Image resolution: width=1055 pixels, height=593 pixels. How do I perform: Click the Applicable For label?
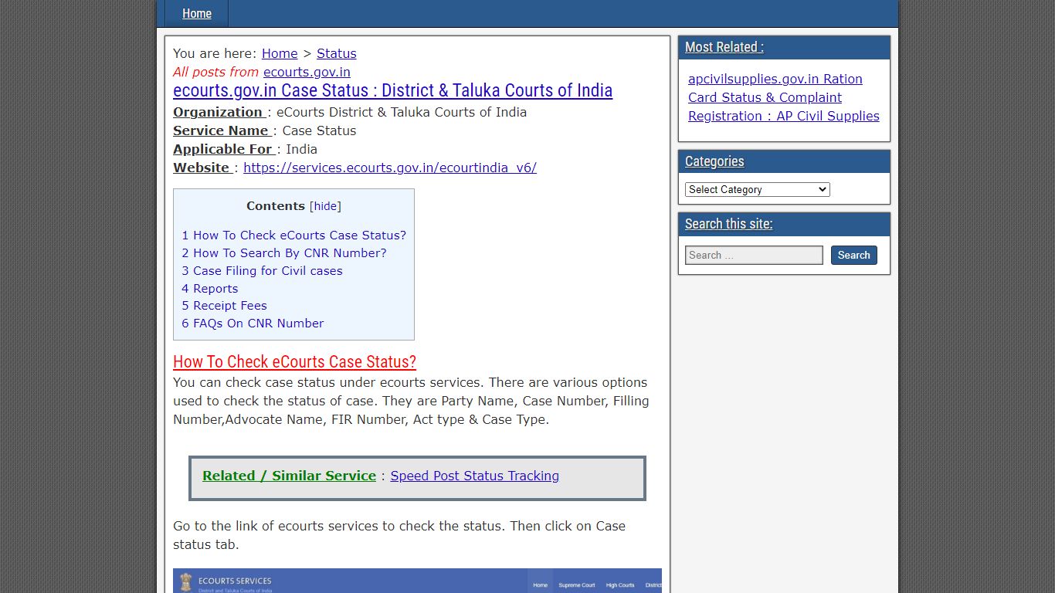tap(223, 149)
